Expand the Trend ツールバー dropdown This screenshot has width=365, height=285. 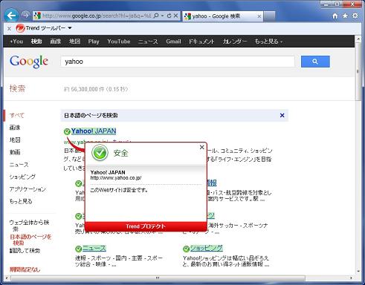pos(70,28)
